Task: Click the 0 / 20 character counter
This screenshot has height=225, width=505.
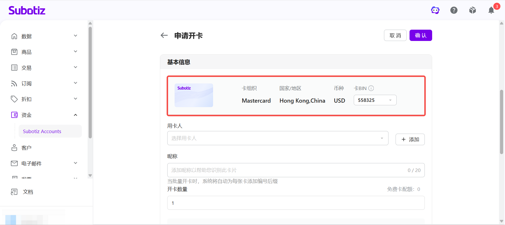Action: click(x=414, y=170)
